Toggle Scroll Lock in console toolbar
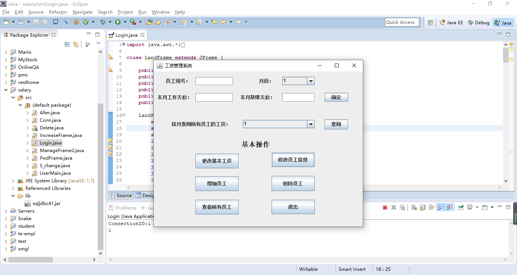This screenshot has width=517, height=275. click(423, 207)
